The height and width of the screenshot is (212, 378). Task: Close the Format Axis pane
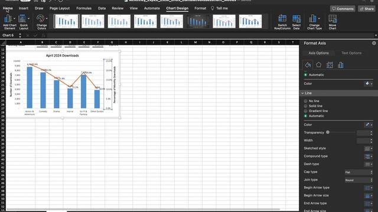(x=374, y=43)
